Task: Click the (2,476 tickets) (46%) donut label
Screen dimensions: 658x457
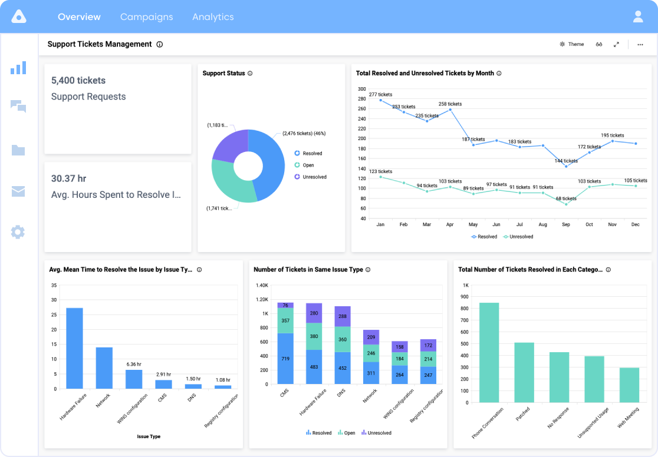Action: (304, 134)
